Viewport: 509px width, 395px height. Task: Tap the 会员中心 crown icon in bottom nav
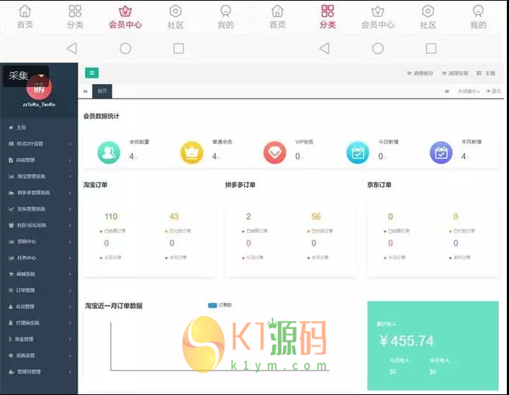click(x=125, y=12)
